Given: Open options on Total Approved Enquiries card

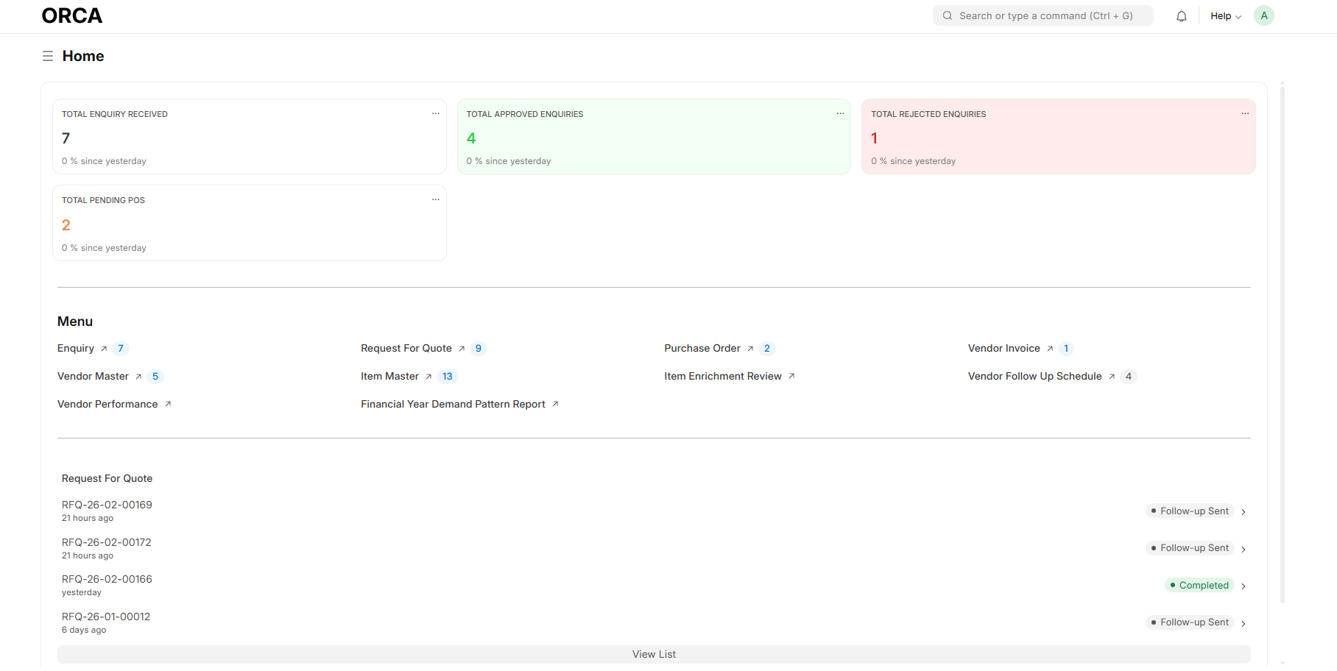Looking at the screenshot, I should point(840,114).
